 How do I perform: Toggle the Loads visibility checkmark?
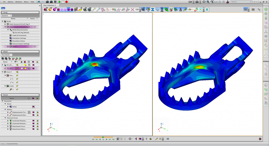(17, 86)
